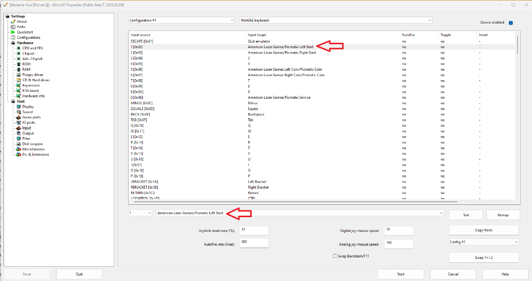Open the Chipset icon in Hardware

19,54
